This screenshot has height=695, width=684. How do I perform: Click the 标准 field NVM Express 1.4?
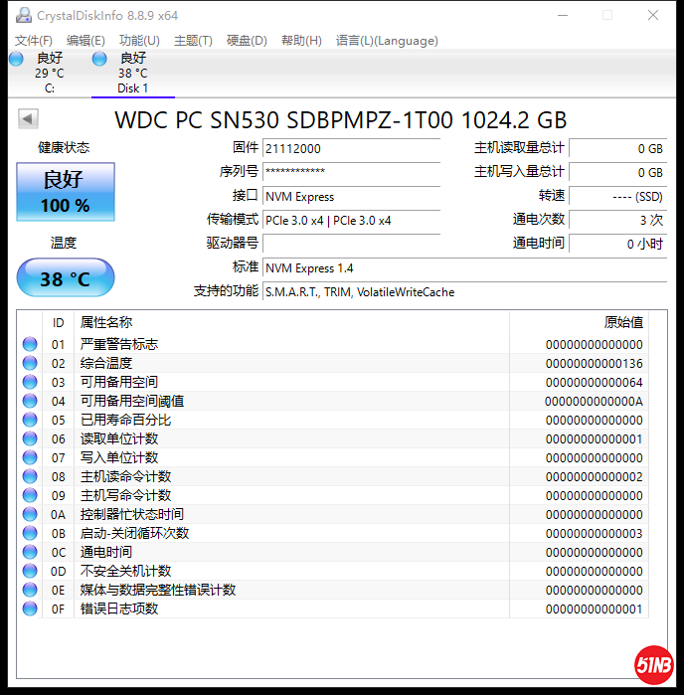(464, 268)
